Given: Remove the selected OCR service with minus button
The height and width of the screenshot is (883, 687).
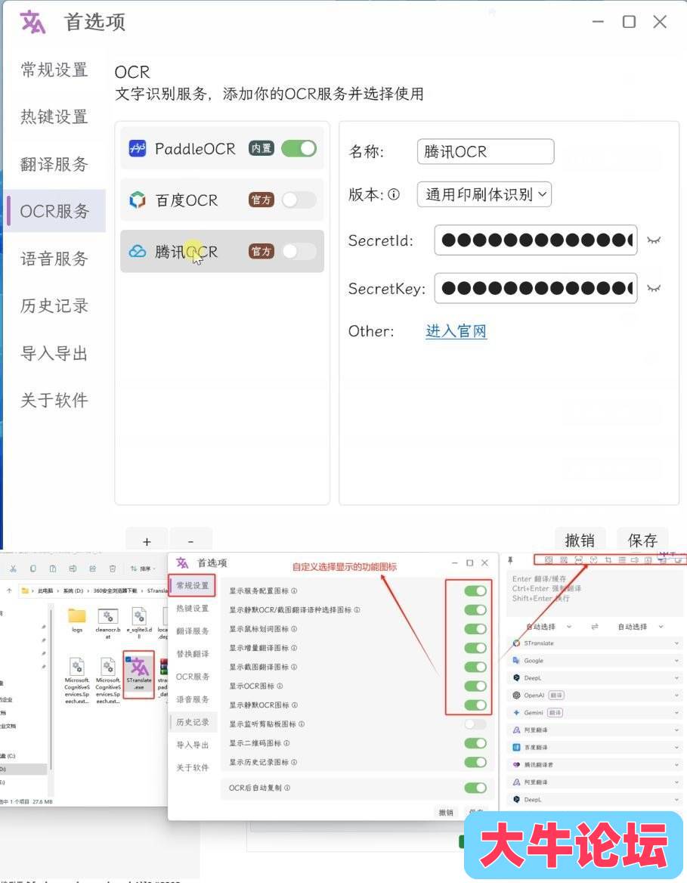Looking at the screenshot, I should click(x=191, y=540).
